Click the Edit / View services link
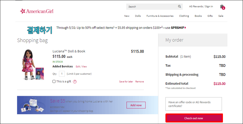 (x=81, y=67)
